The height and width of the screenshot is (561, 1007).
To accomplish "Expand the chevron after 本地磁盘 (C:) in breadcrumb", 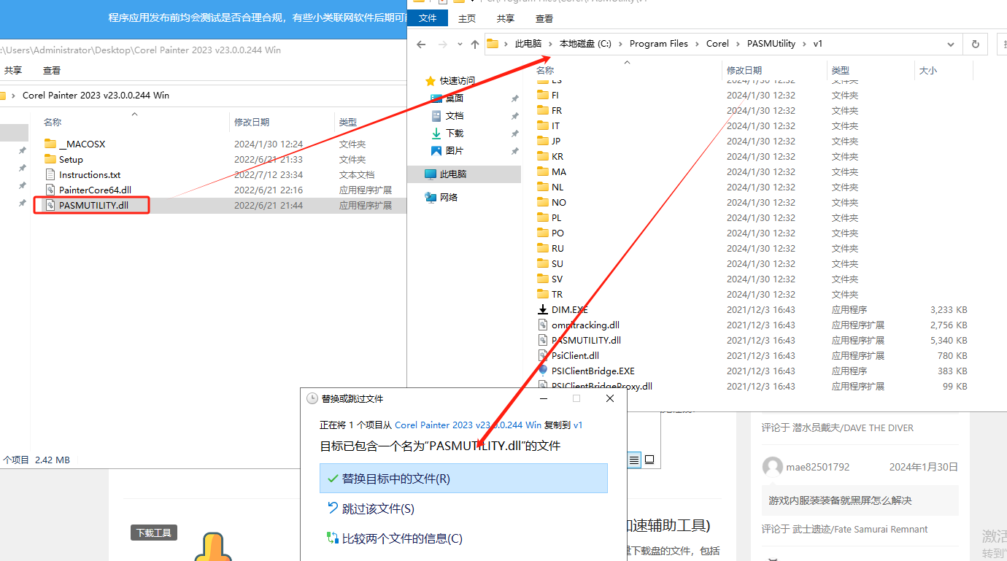I will 620,44.
